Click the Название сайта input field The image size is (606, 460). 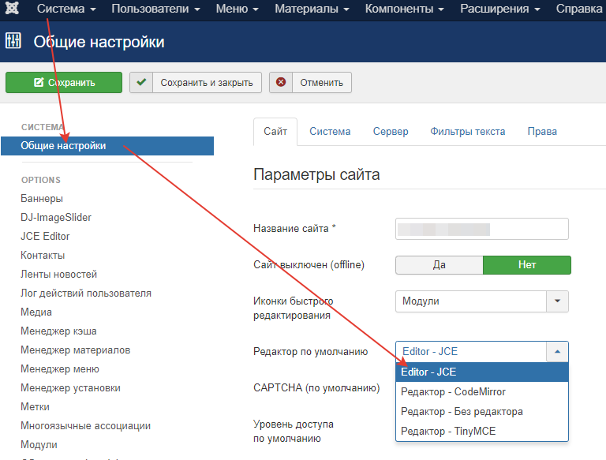point(481,229)
